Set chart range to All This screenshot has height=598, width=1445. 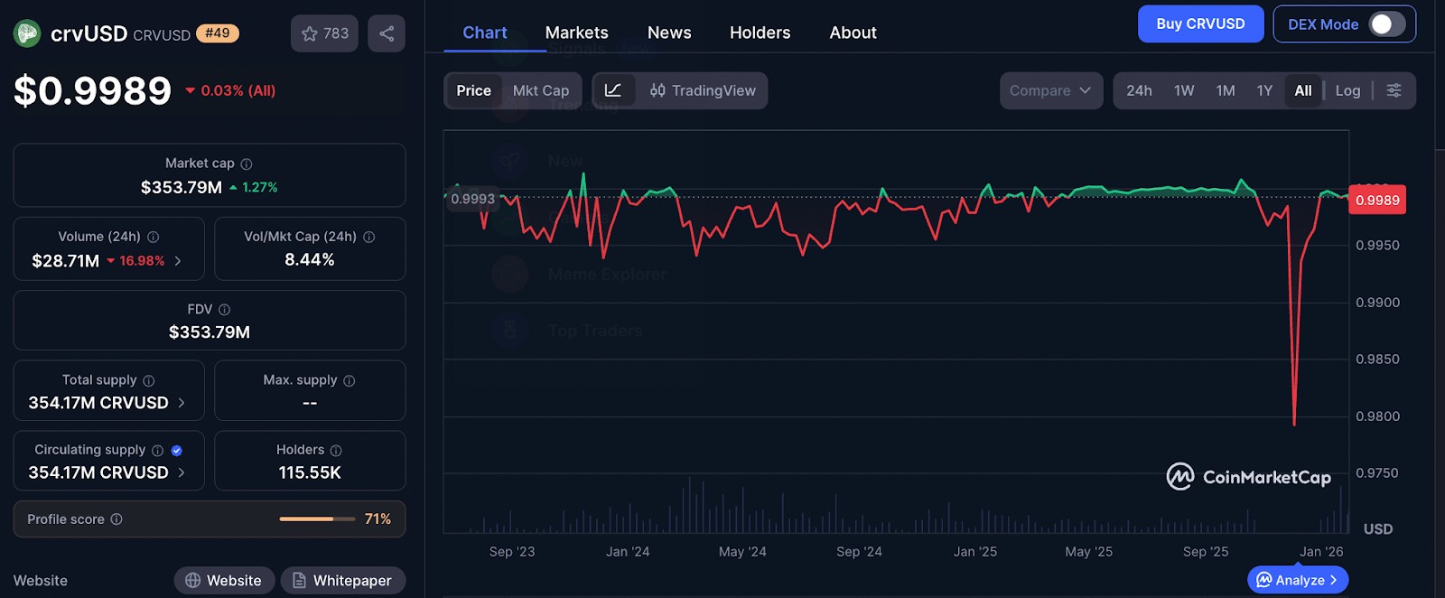pyautogui.click(x=1303, y=90)
